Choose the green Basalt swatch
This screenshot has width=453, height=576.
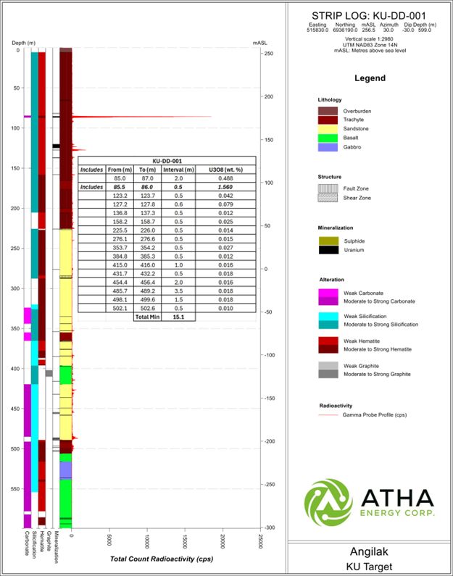(328, 138)
